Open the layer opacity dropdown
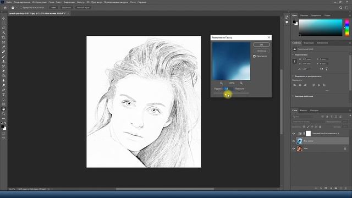Screen dimensions: 352x198 [345, 122]
